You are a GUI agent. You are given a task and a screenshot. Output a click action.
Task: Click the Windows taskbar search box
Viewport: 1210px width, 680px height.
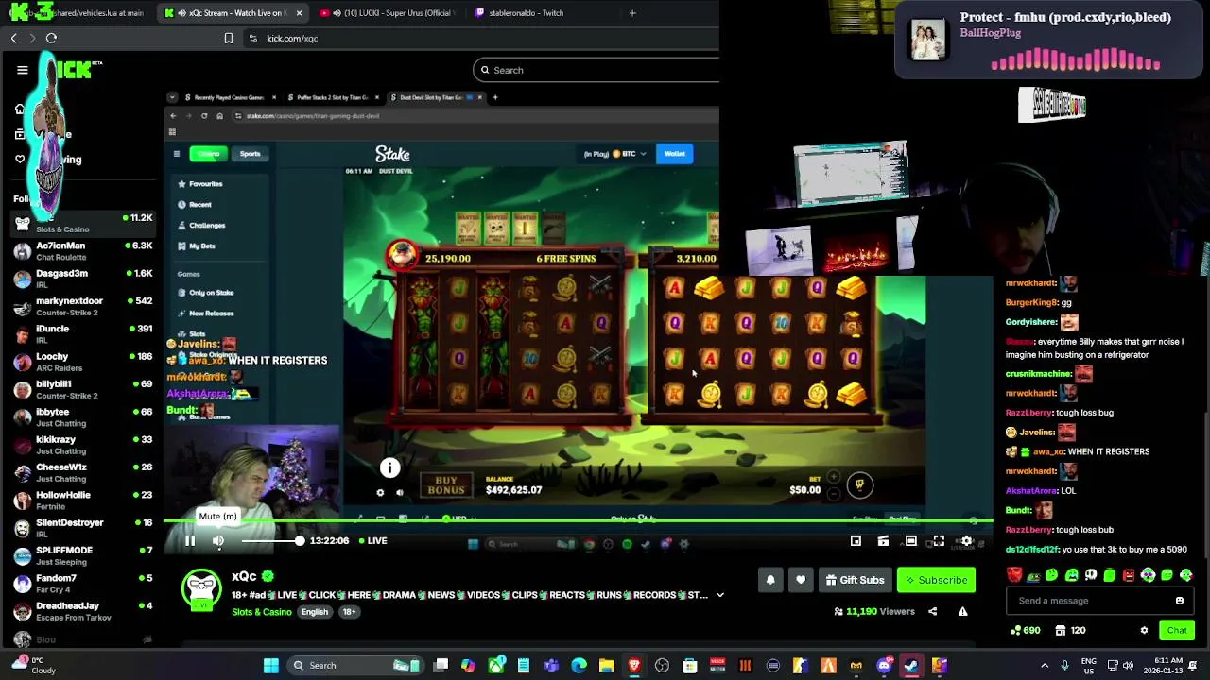coord(355,666)
